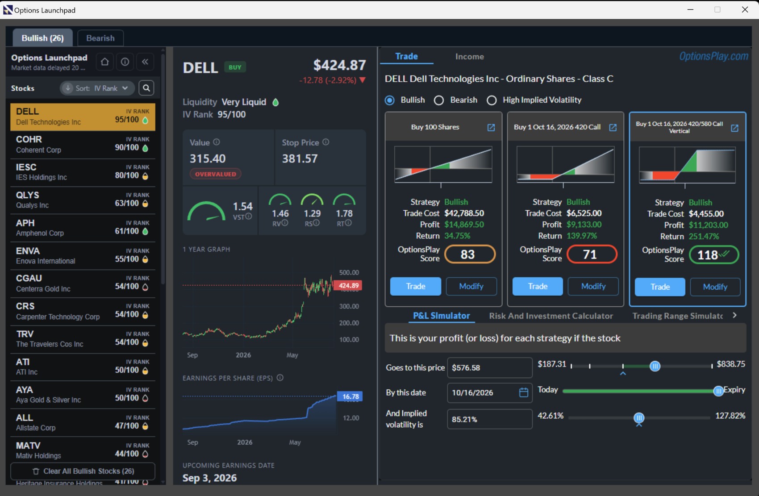Pop out the Buy 100 Shares strategy card
Screen dimensions: 759x496
[491, 127]
